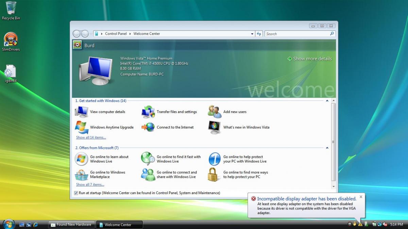Select Go online to learn about Windows Live
The image size is (408, 229).
pyautogui.click(x=102, y=159)
